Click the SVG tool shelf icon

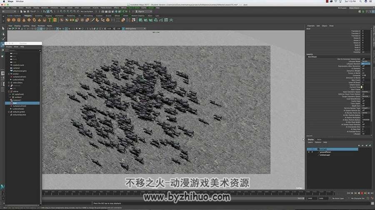tap(55, 20)
